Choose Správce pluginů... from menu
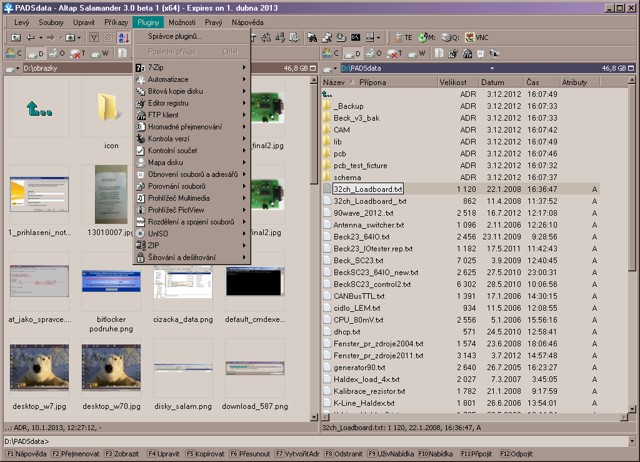 click(x=175, y=36)
